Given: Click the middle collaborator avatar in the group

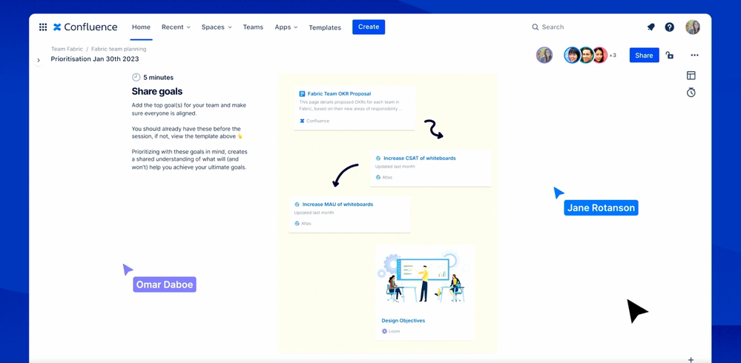Looking at the screenshot, I should (586, 56).
